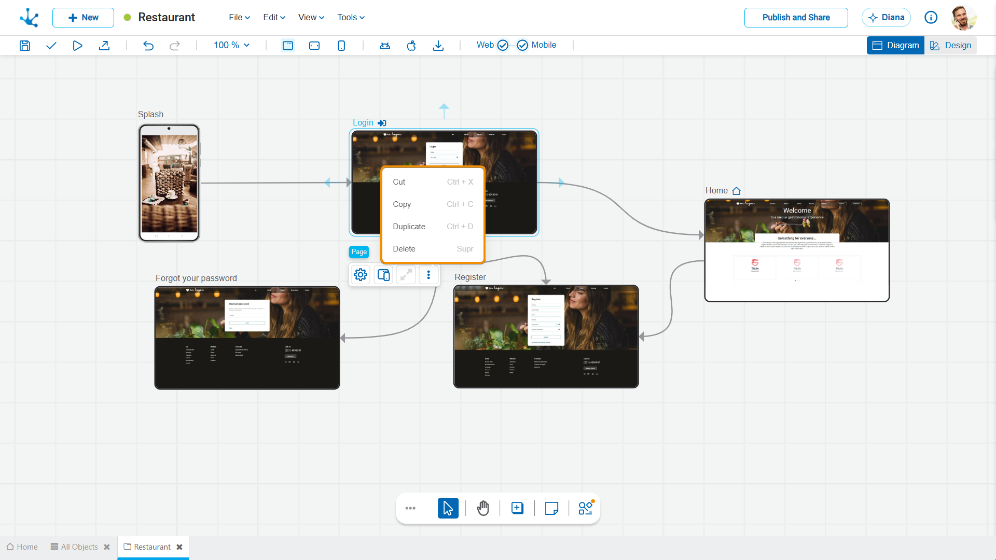
Task: Select the sticky note tool
Action: 552,508
